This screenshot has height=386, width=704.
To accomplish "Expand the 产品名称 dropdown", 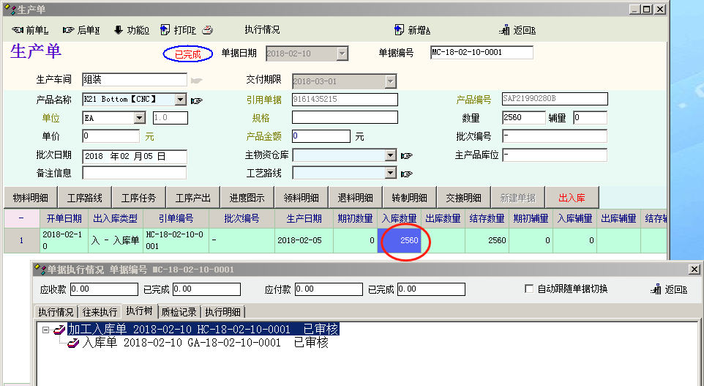I will coord(180,100).
